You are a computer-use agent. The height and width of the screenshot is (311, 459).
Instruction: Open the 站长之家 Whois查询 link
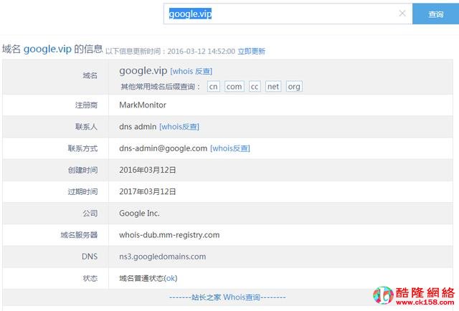227,297
